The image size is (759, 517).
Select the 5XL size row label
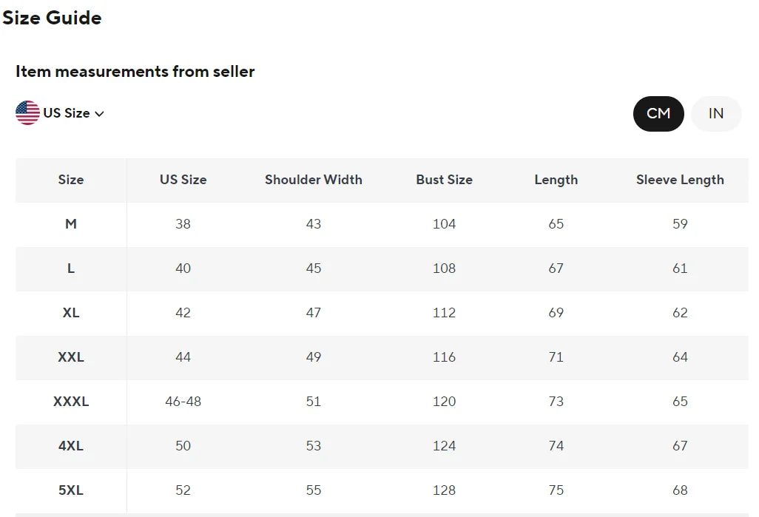71,490
